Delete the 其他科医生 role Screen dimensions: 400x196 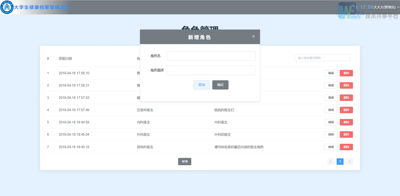(x=346, y=147)
